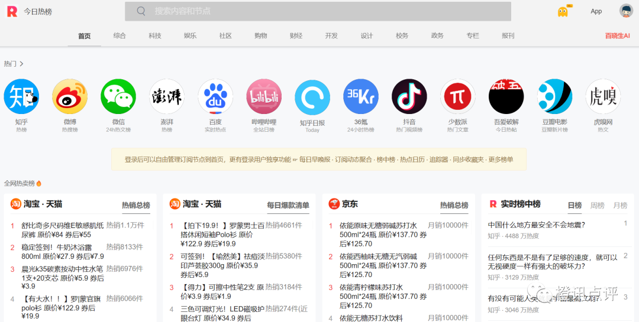Open the 瑜然美祛痘淡印芦荟胶 item
This screenshot has width=639, height=322.
point(222,265)
